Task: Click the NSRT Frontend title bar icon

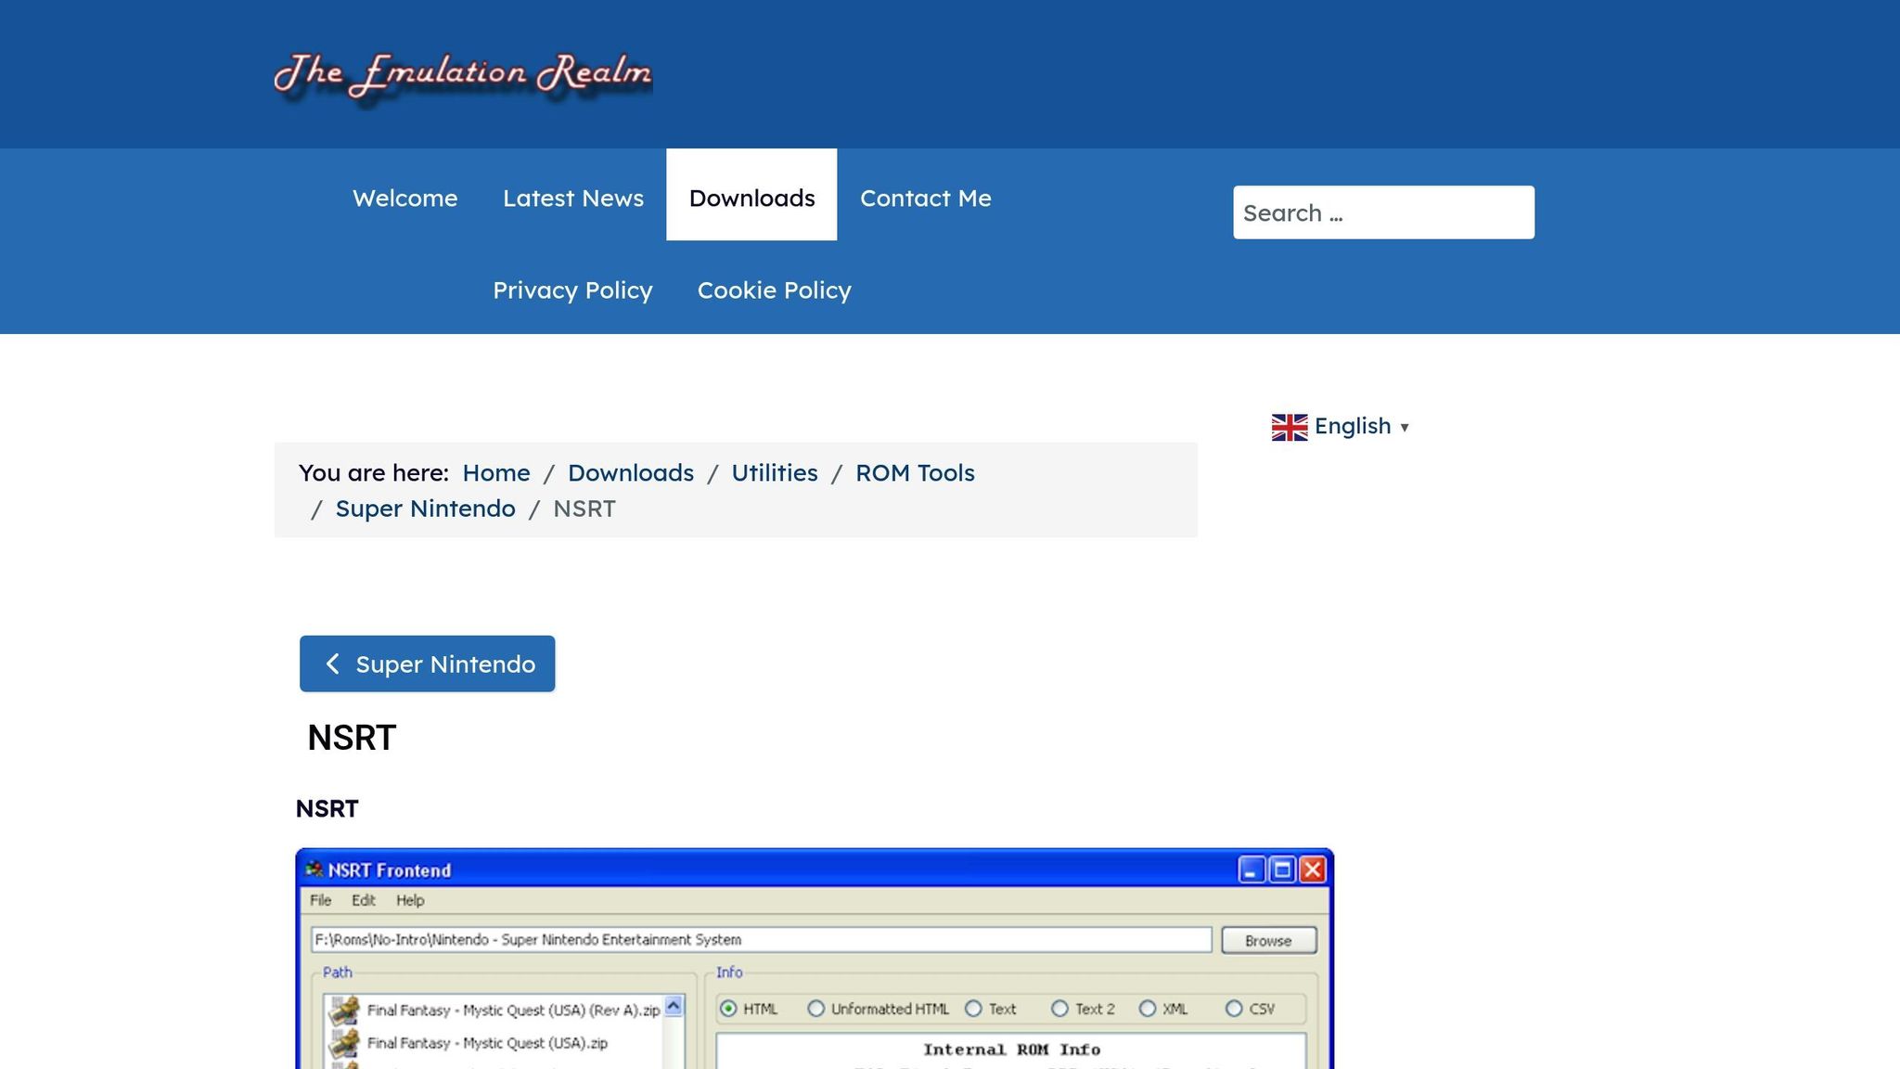Action: pyautogui.click(x=315, y=869)
